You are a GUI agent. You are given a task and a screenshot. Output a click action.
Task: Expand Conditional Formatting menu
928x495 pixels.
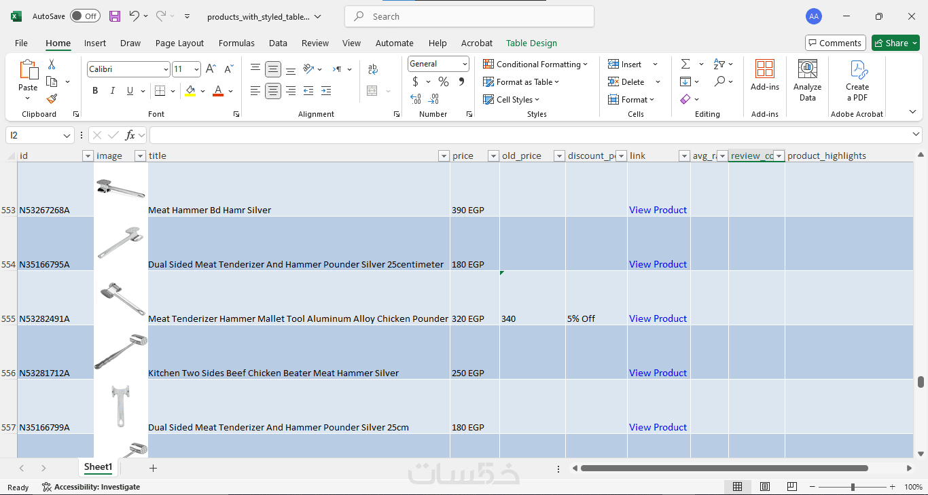[x=535, y=65]
